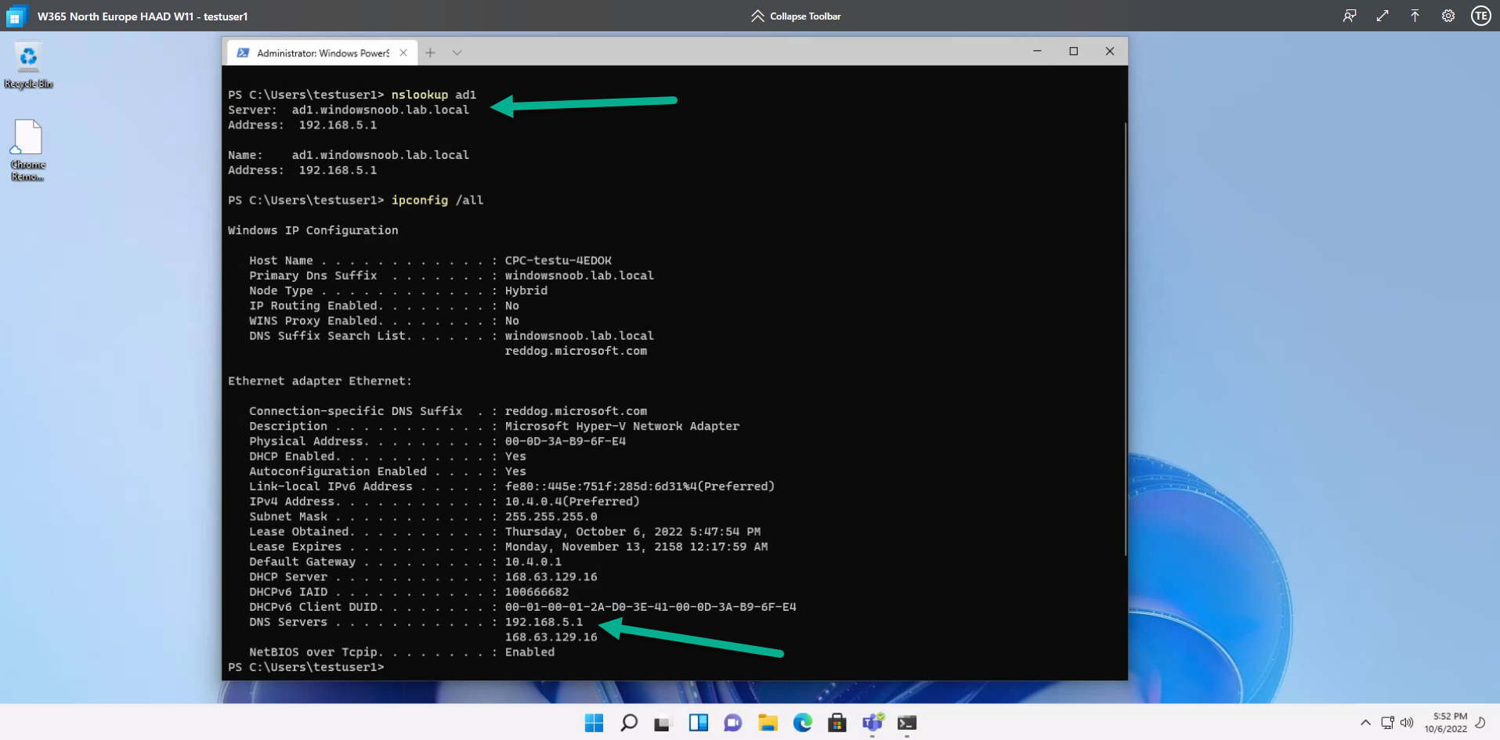Click Default Gateway value 10.4.0.1

tap(533, 562)
